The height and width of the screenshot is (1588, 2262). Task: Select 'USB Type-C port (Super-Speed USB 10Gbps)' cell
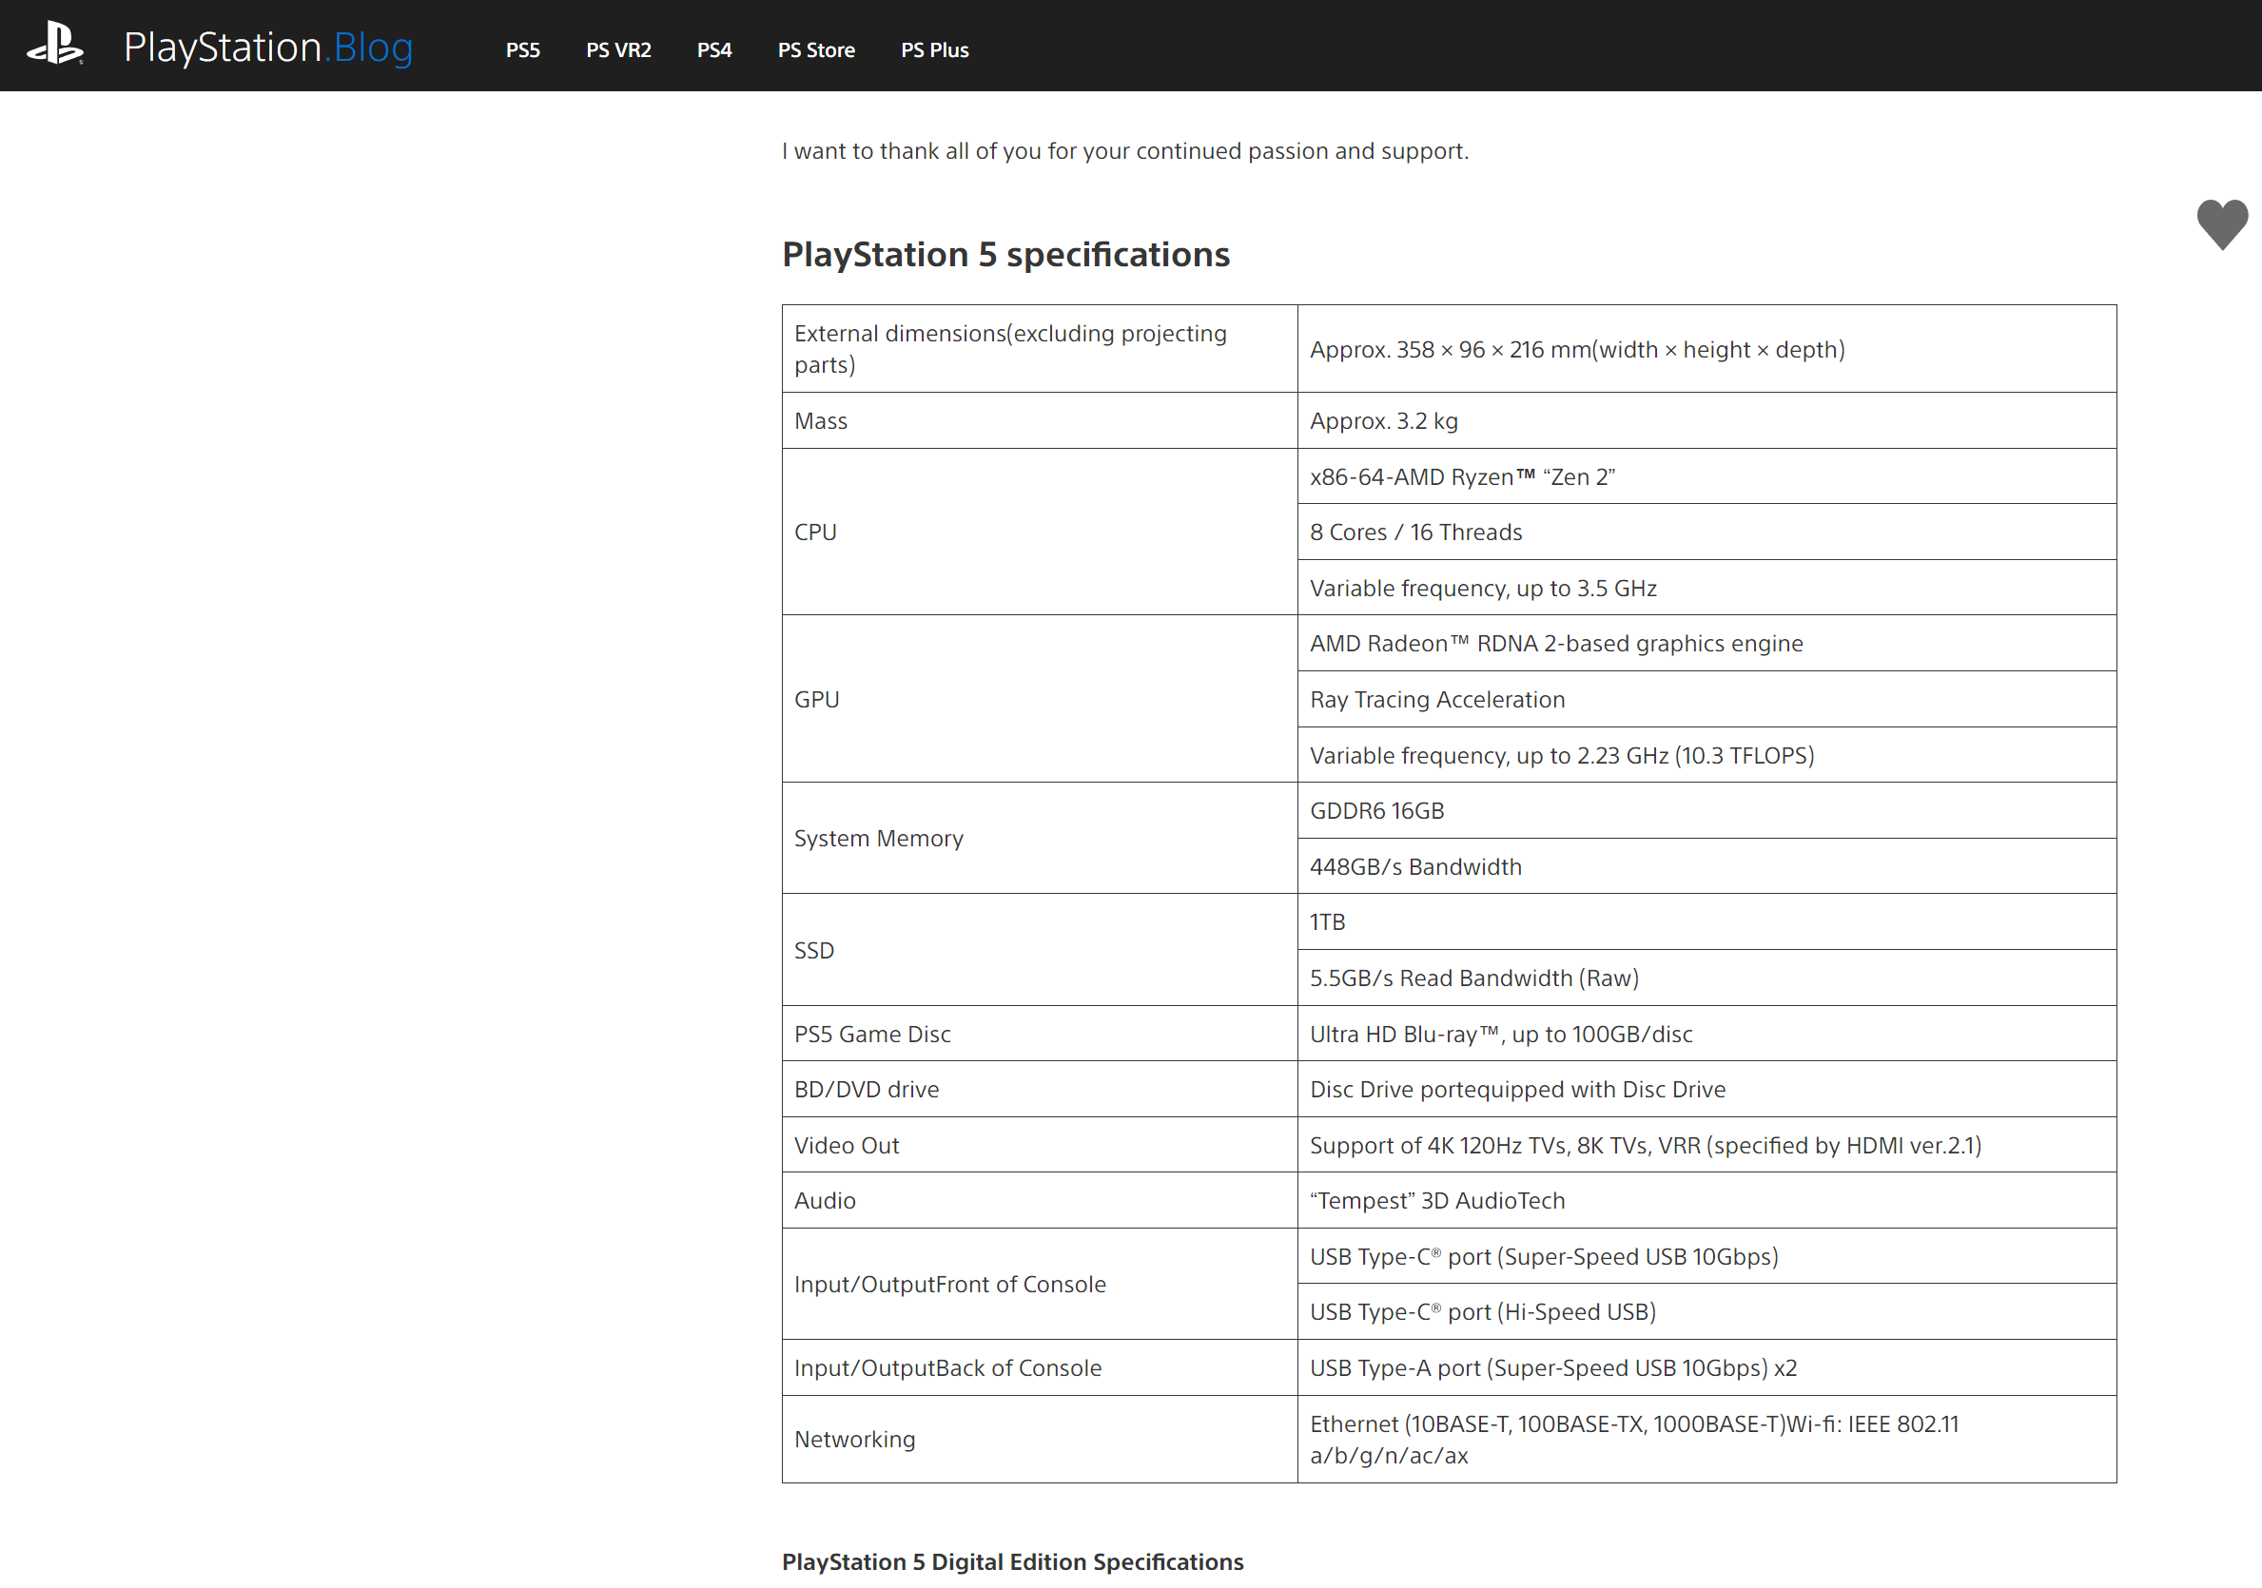click(1706, 1256)
